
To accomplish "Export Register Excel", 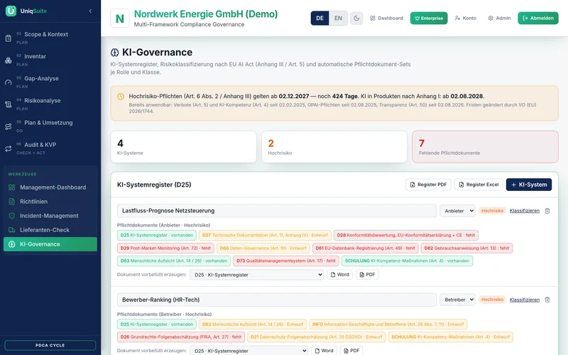I will point(479,185).
